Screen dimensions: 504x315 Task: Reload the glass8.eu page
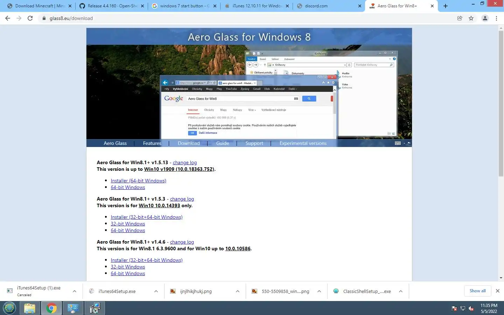click(x=30, y=18)
